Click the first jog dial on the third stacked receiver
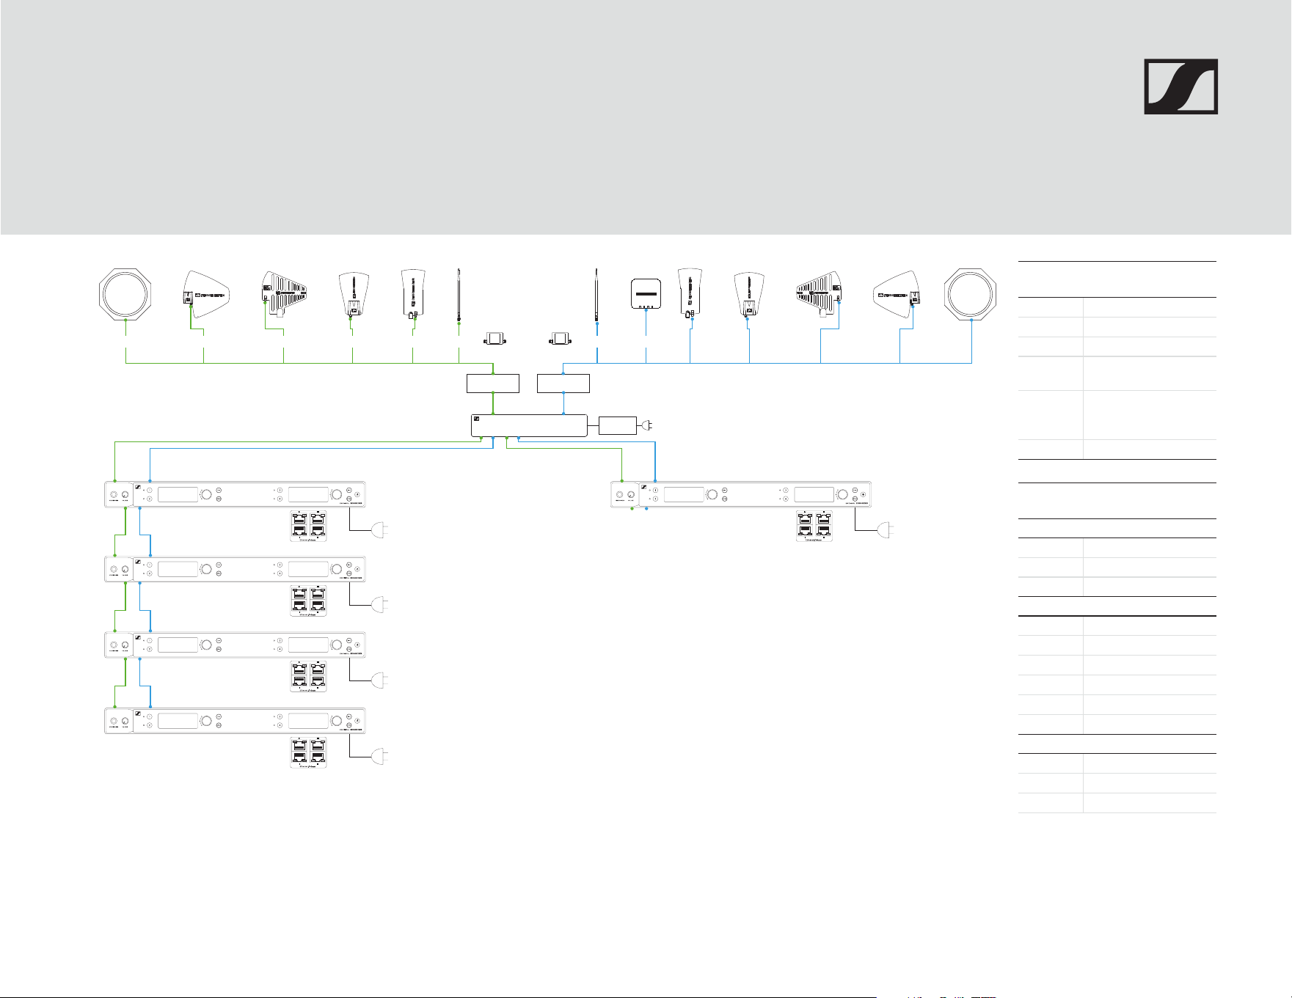Image resolution: width=1292 pixels, height=998 pixels. click(x=206, y=645)
